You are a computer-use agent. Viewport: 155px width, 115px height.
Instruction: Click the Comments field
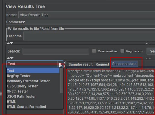tap(90, 22)
